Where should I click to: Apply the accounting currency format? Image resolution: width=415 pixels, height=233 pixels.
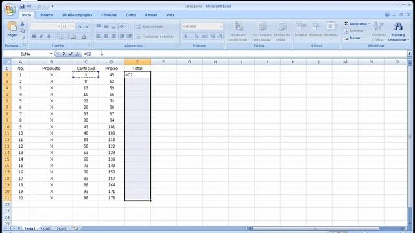[186, 36]
